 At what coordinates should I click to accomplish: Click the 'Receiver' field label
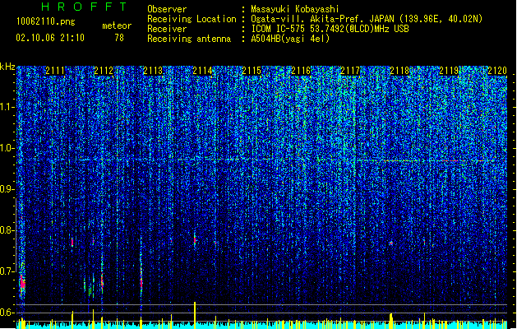click(x=167, y=29)
